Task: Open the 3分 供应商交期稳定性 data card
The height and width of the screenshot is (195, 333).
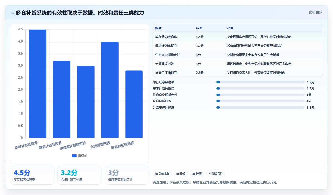Action: coord(127,175)
